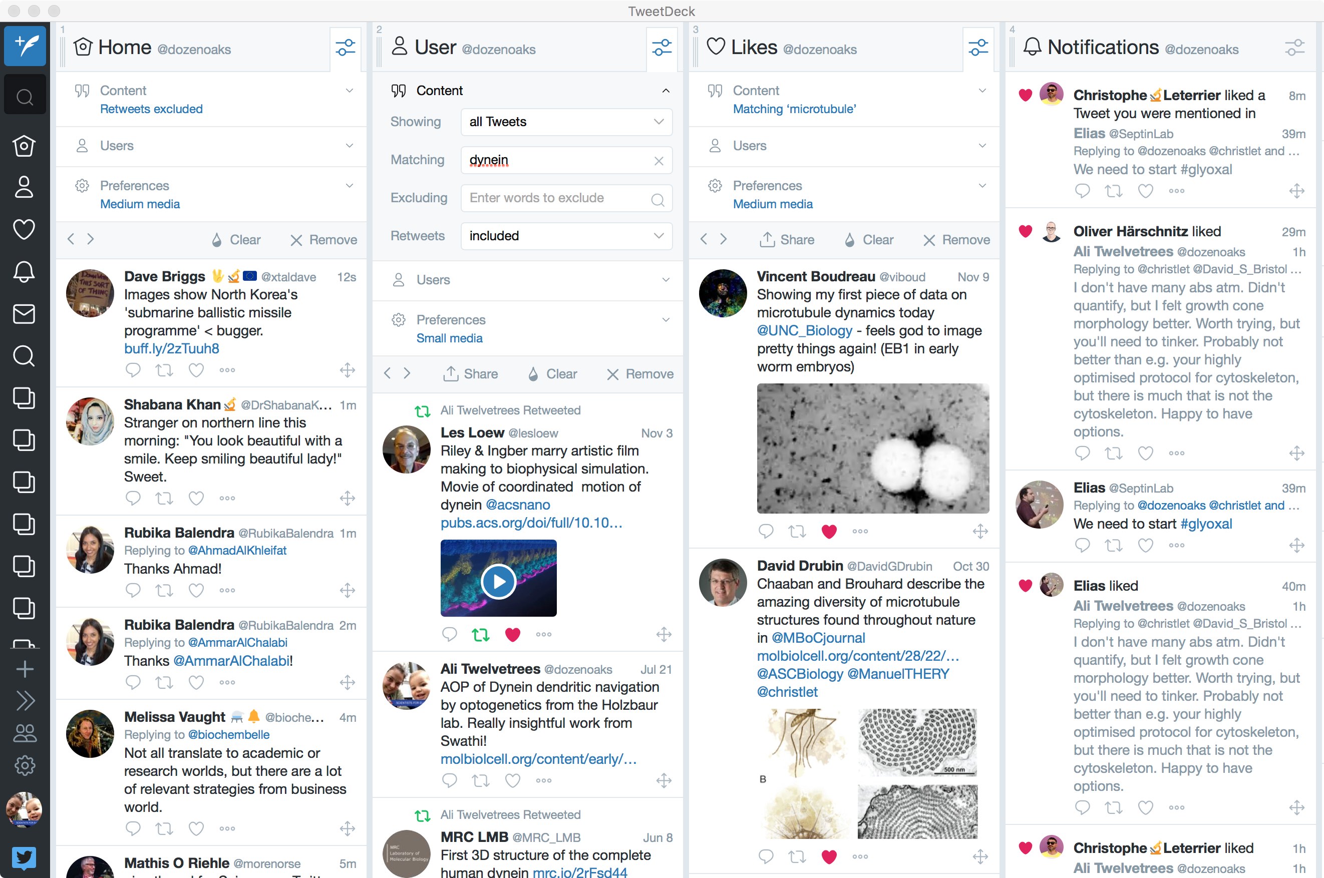
Task: Click Share in Likes column
Action: pyautogui.click(x=787, y=240)
